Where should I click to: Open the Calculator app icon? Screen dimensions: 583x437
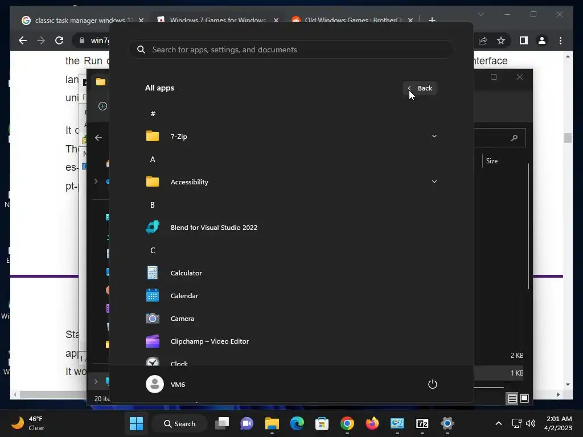tap(153, 273)
